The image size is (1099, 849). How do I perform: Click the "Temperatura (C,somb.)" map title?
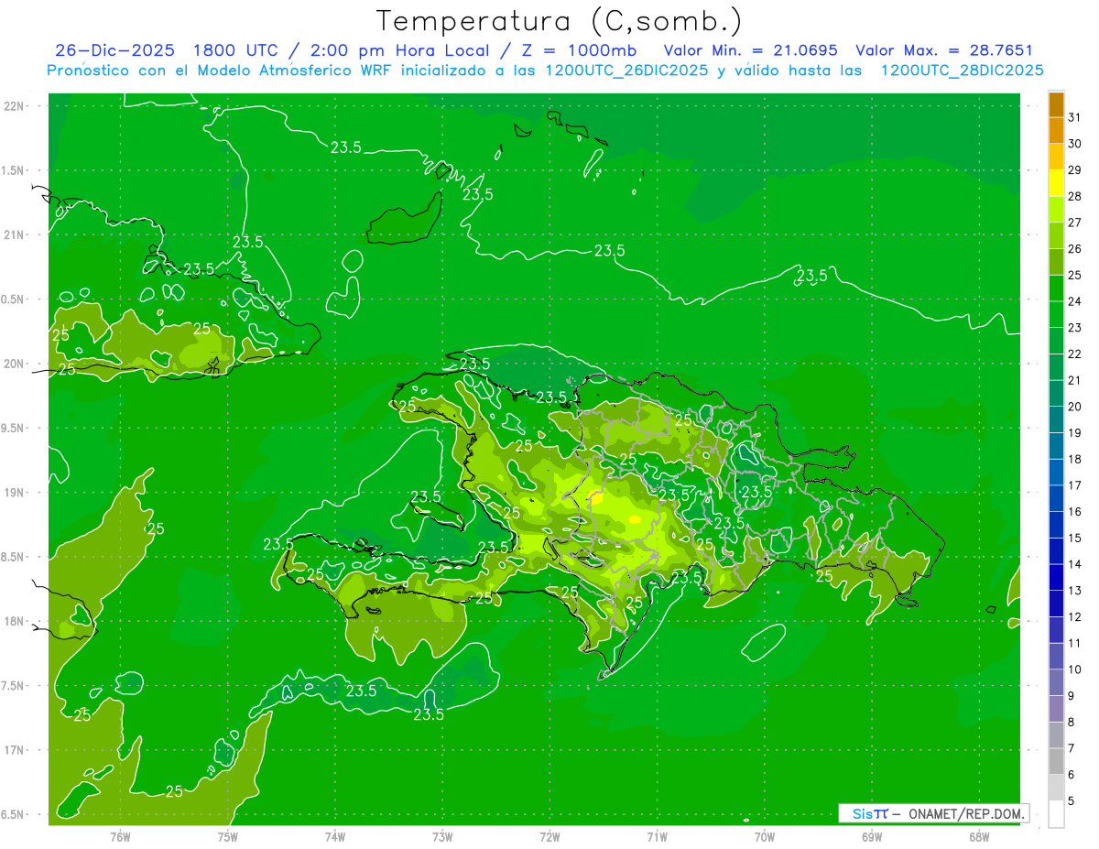[x=560, y=22]
